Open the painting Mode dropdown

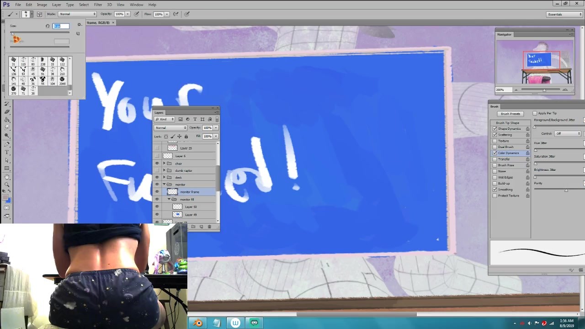tap(77, 14)
